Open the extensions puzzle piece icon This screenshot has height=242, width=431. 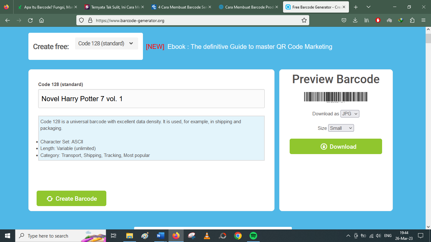(x=412, y=20)
